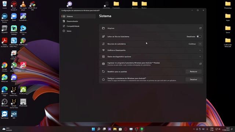Click the Restaurar button
235x132 pixels.
coord(194,71)
